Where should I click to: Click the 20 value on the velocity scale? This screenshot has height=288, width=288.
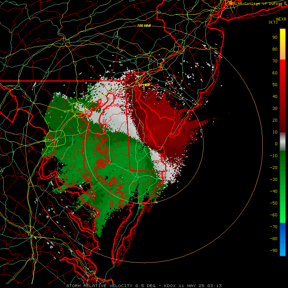pyautogui.click(x=275, y=120)
